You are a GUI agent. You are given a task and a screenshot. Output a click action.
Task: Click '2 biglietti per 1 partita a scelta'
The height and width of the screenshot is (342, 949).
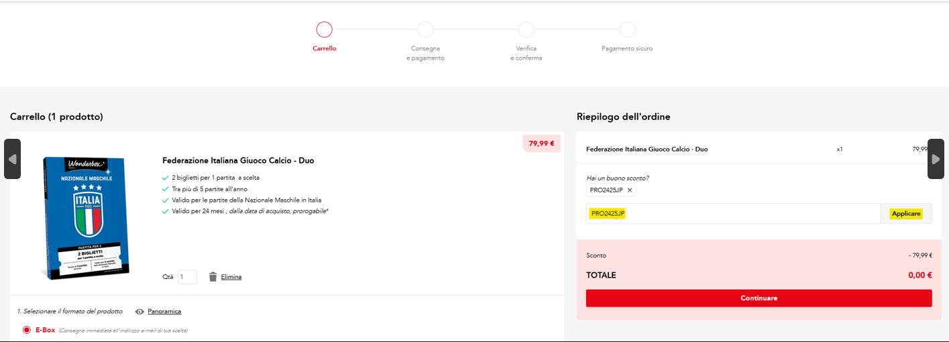215,178
